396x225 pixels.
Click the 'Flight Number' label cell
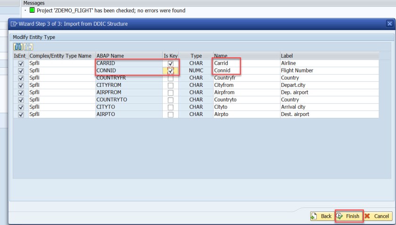330,70
